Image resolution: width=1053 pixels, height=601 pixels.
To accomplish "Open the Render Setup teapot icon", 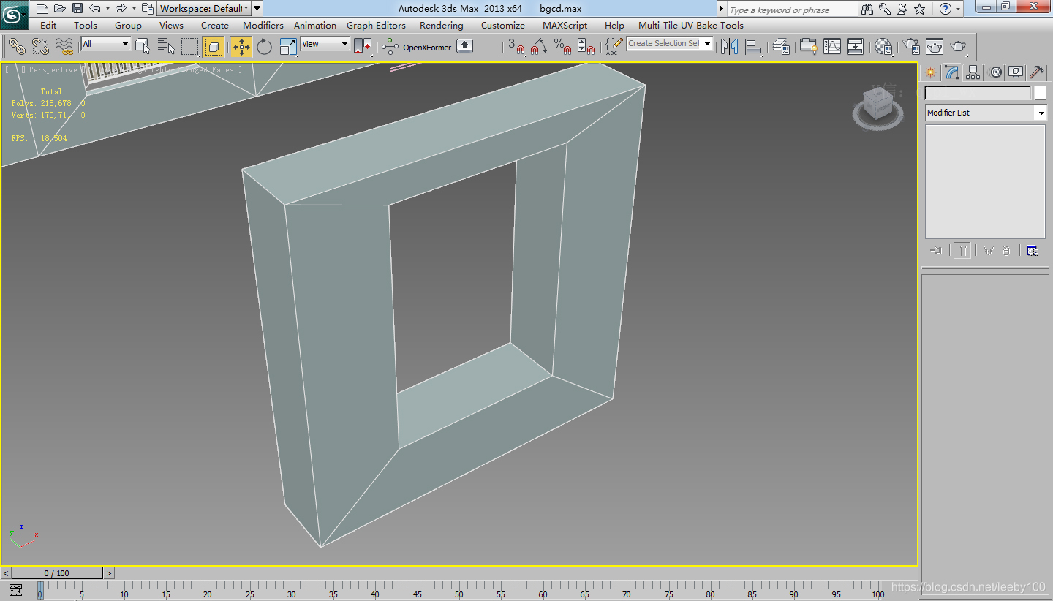I will [911, 46].
